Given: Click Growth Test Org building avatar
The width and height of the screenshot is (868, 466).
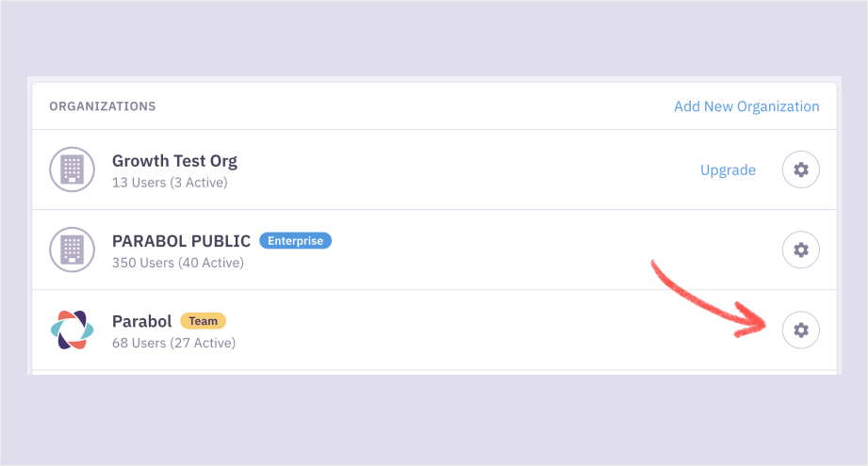Looking at the screenshot, I should coord(73,169).
